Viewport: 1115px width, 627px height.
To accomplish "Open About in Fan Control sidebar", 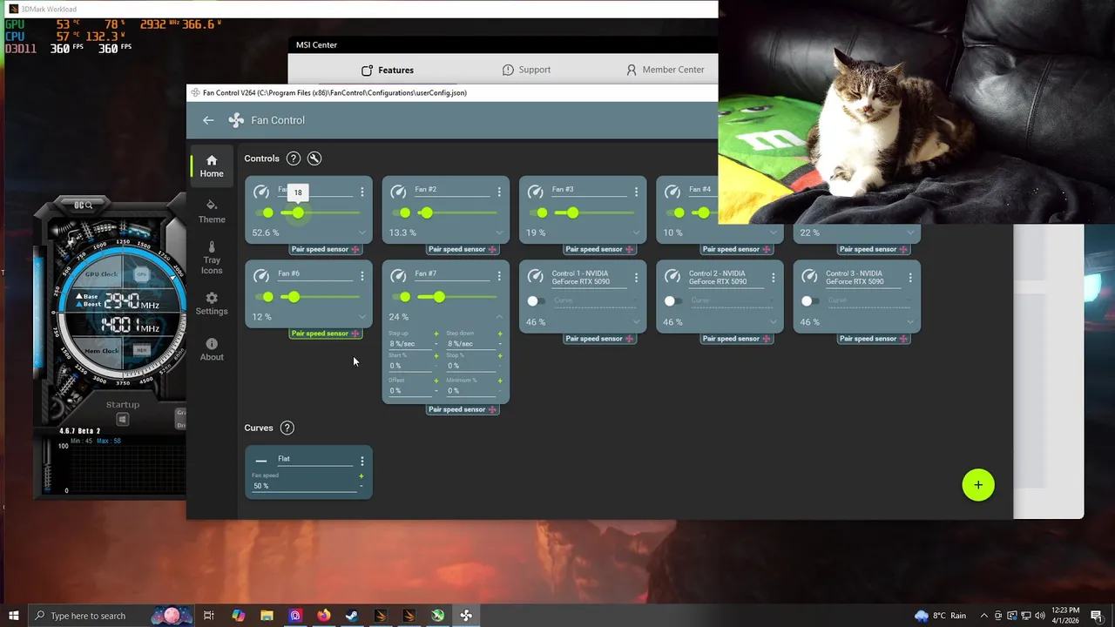I will tap(212, 349).
